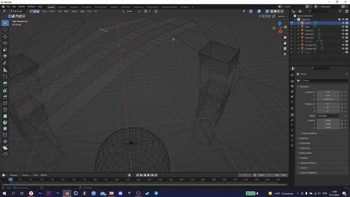350x197 pixels.
Task: Open the Vertex menu in viewport header
Action: [74, 11]
